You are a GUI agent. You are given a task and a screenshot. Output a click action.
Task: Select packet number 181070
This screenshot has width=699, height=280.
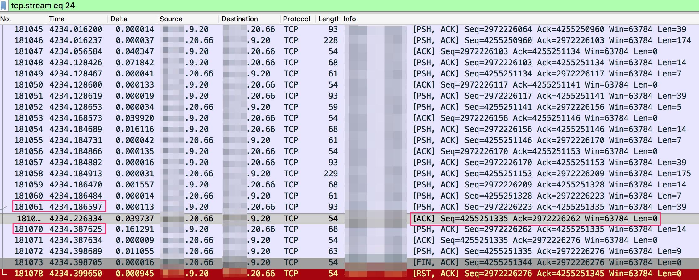[28, 229]
